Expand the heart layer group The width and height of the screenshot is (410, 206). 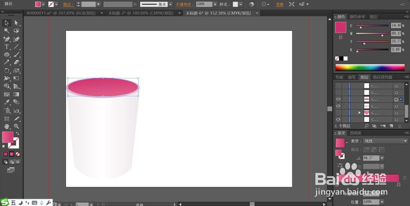360,112
